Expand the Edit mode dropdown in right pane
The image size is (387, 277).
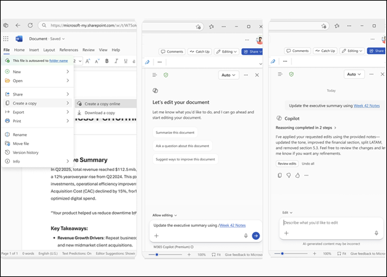point(287,213)
